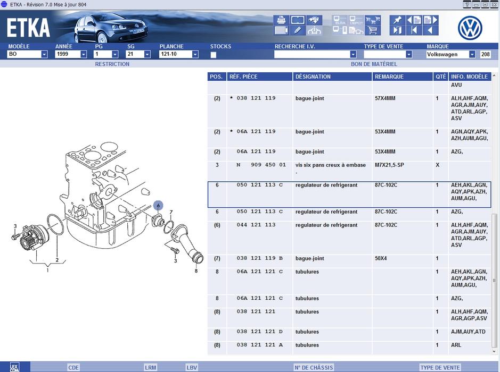
Task: Click the QTÉ column header
Action: (x=441, y=77)
